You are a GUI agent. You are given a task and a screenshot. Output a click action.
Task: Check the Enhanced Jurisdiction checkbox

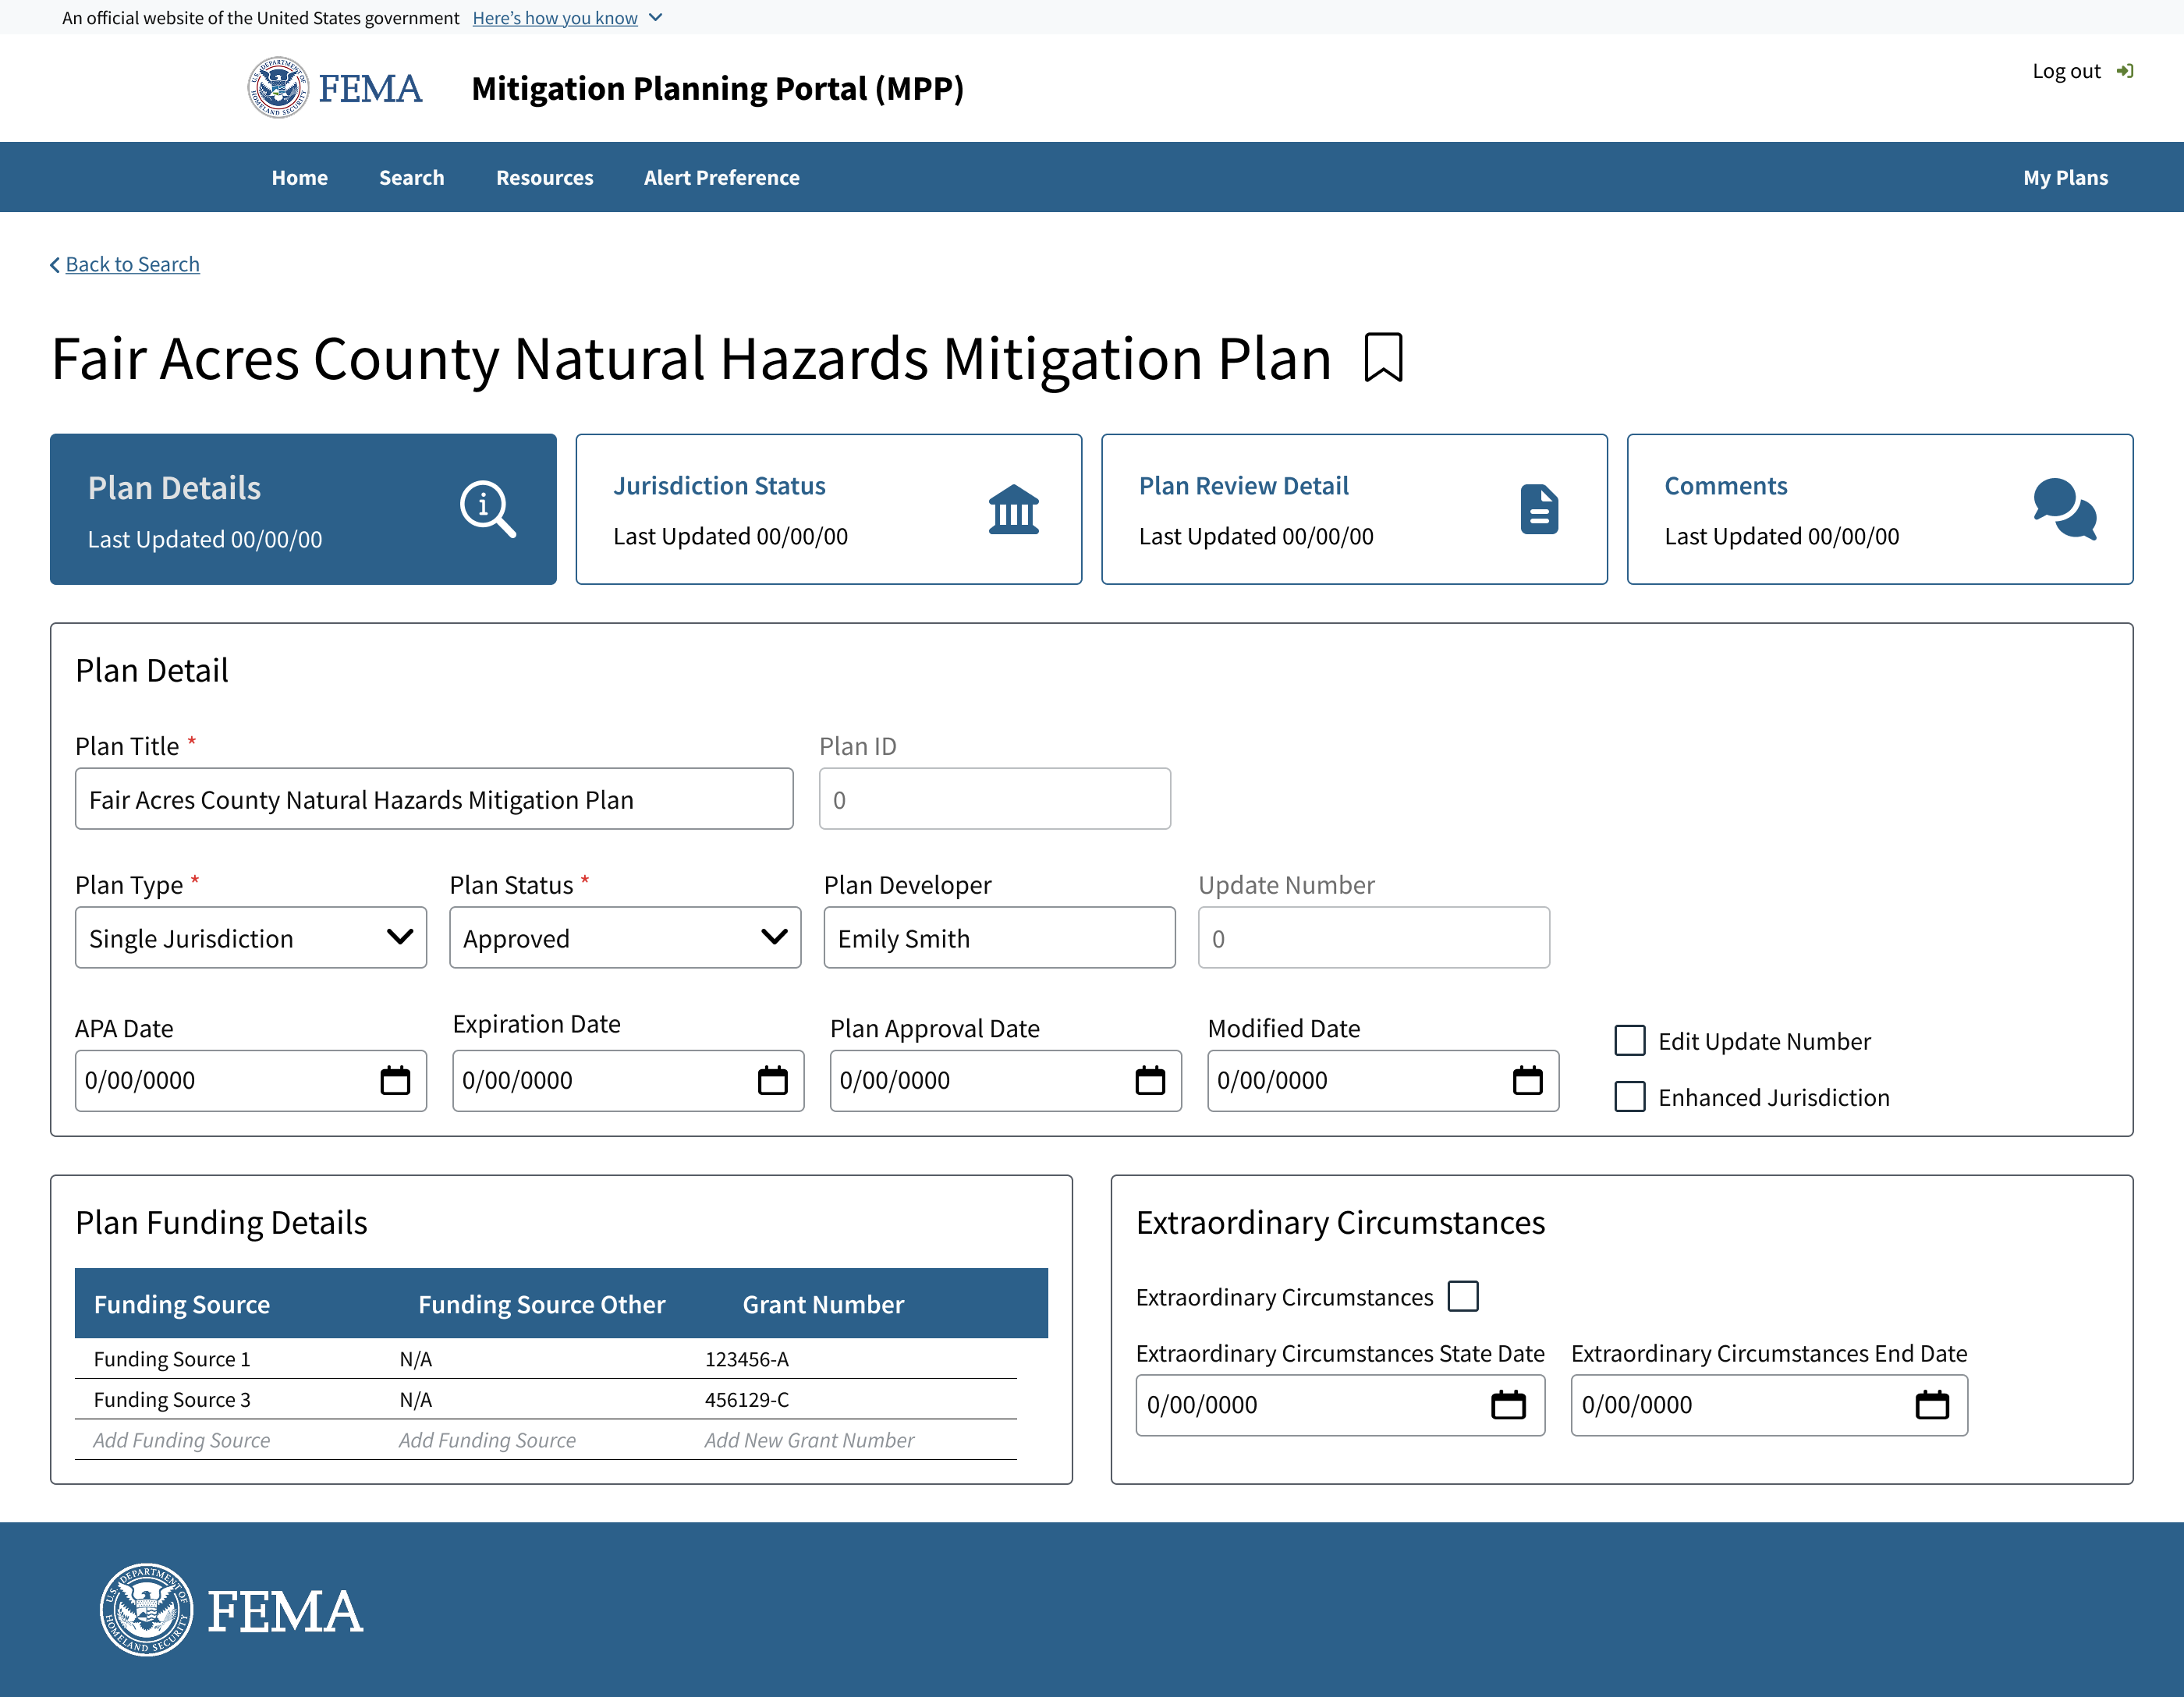click(1630, 1097)
